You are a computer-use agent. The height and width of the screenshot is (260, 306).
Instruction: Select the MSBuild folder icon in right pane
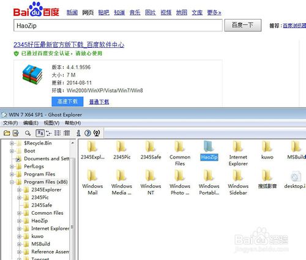(296, 146)
